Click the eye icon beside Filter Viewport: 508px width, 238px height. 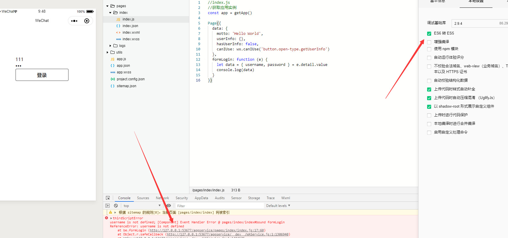(x=169, y=206)
